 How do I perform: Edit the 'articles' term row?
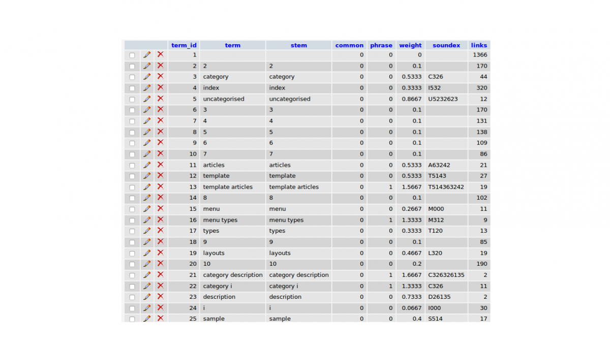coord(147,165)
